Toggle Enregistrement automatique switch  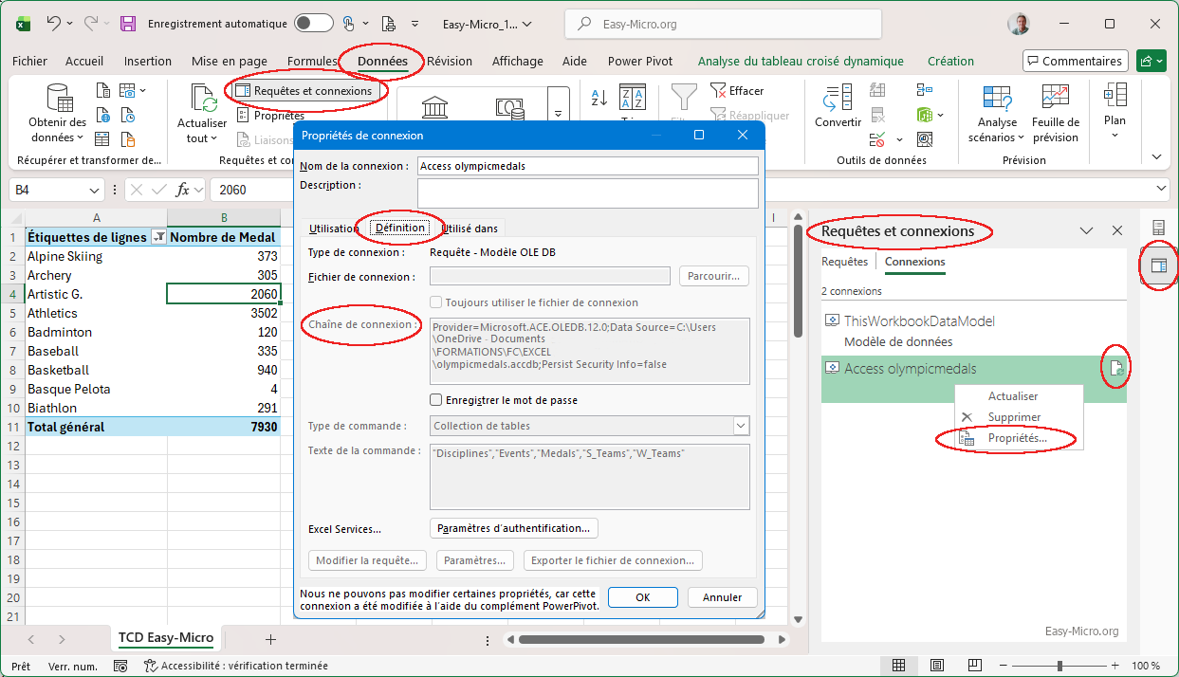(x=313, y=24)
